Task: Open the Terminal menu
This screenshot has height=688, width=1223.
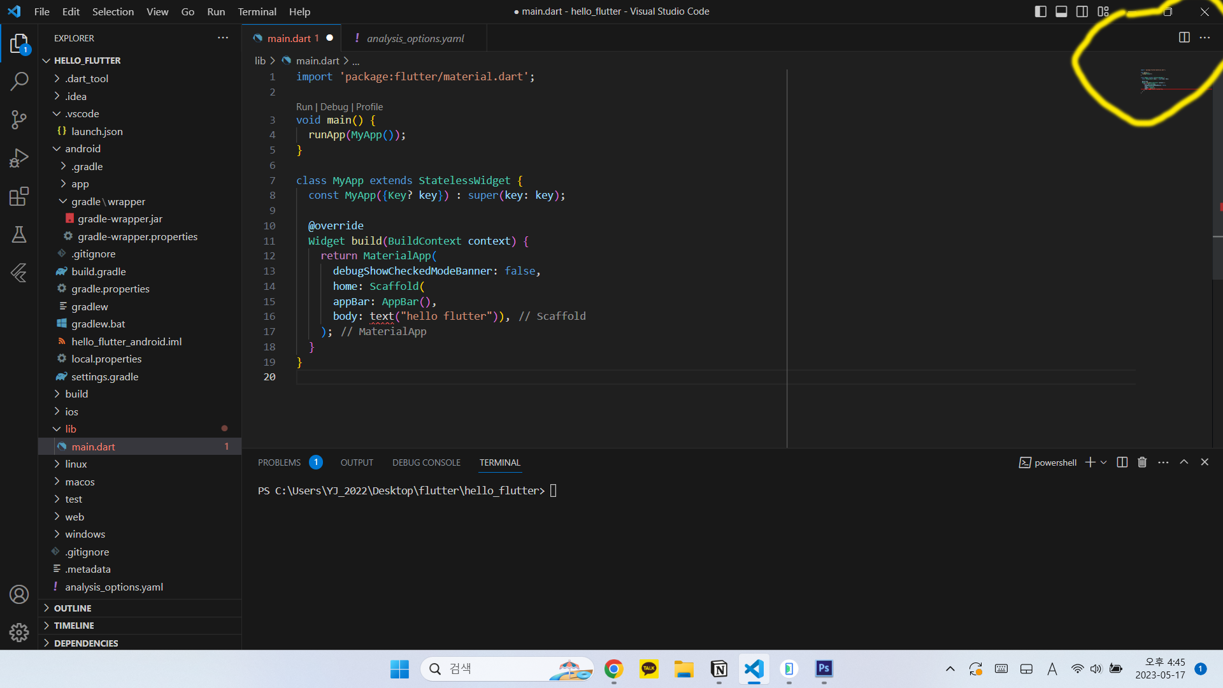Action: pyautogui.click(x=257, y=11)
